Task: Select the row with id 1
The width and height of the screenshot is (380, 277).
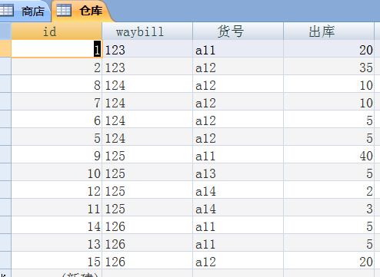Action: 5,48
